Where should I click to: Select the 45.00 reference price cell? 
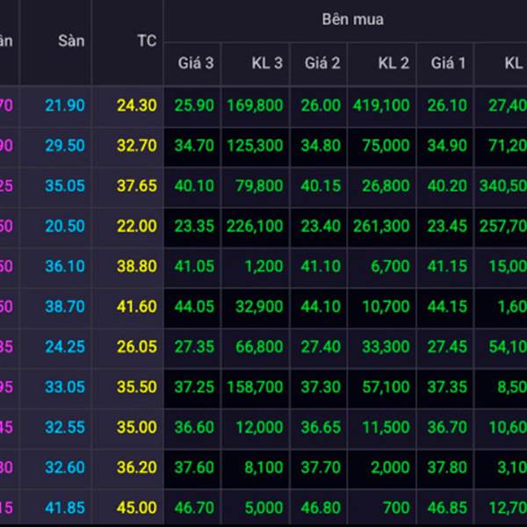pyautogui.click(x=136, y=507)
